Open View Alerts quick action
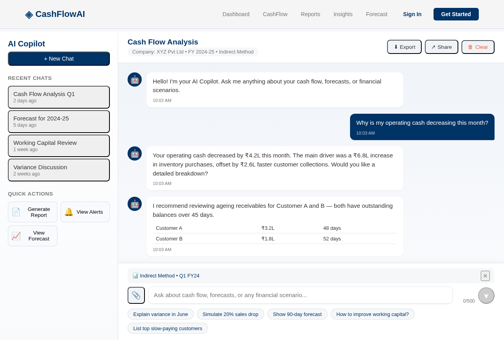 click(x=85, y=212)
